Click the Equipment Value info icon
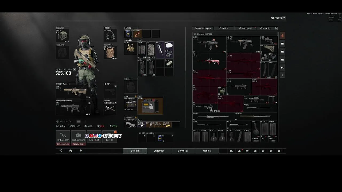The width and height of the screenshot is (342, 192). 75,70
